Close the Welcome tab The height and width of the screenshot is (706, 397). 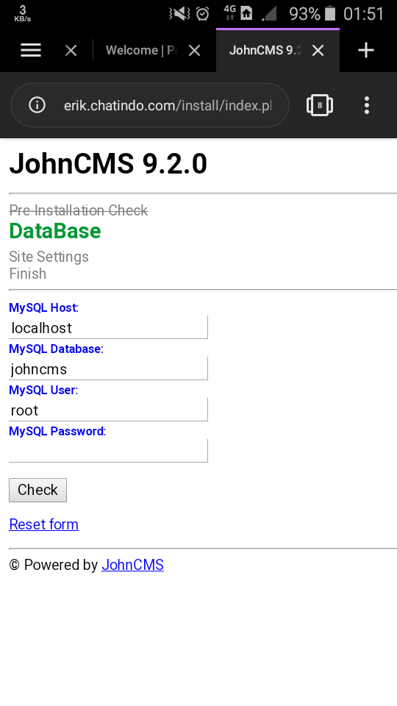pyautogui.click(x=194, y=51)
